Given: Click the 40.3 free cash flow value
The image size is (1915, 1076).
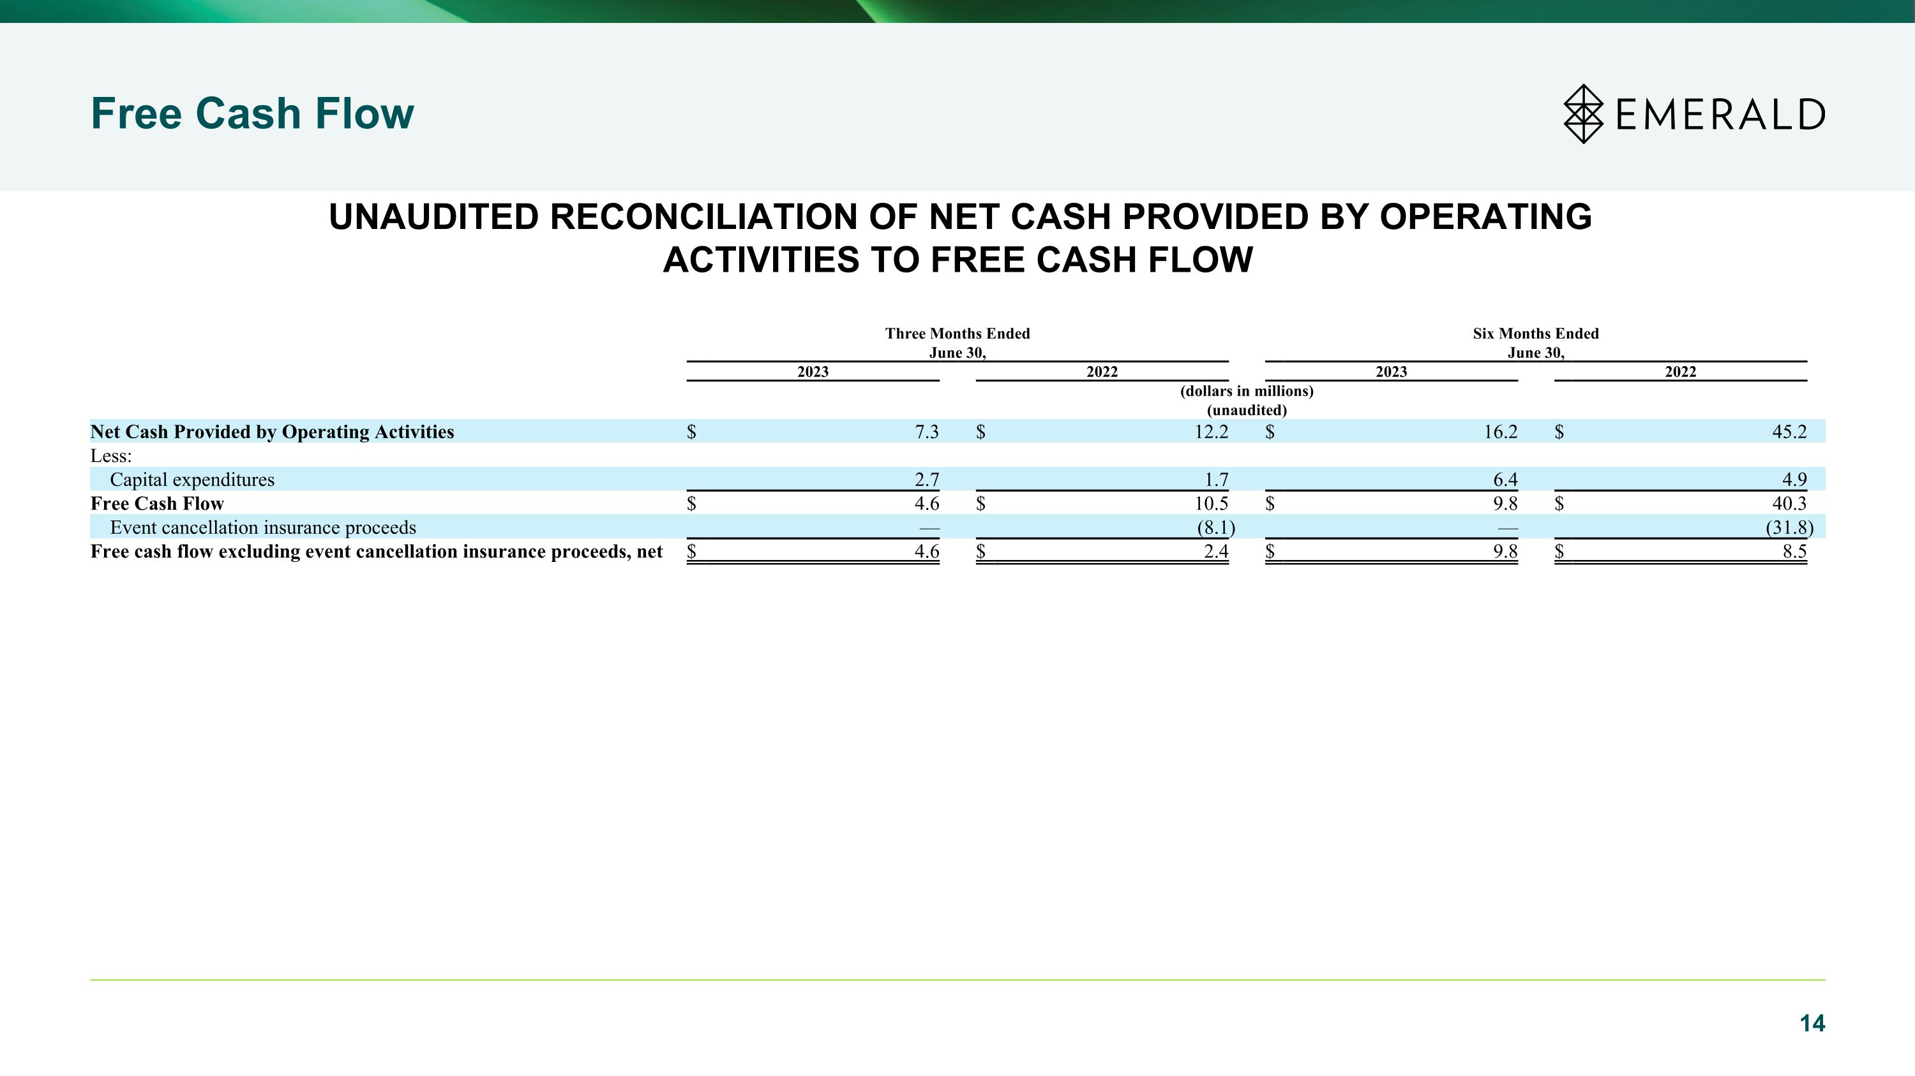Looking at the screenshot, I should [x=1789, y=503].
